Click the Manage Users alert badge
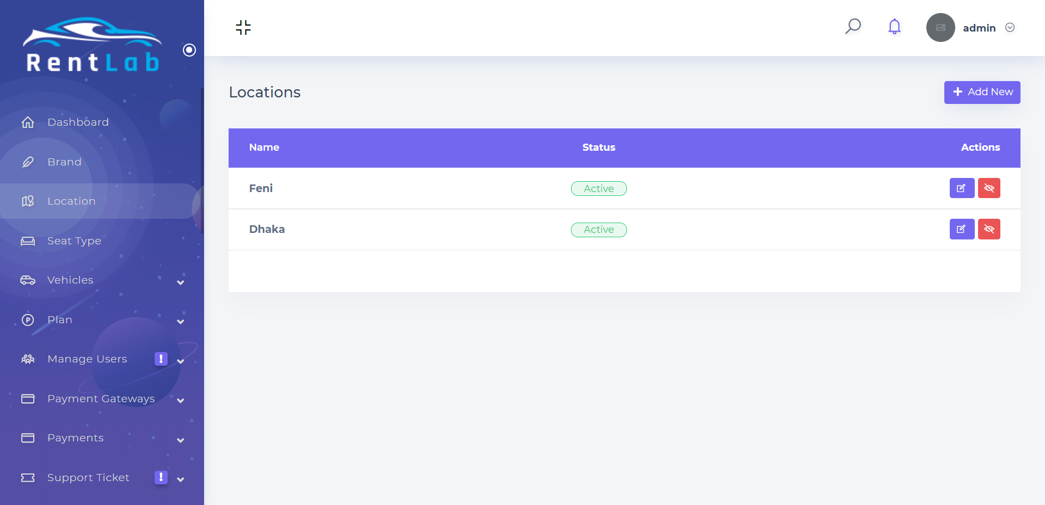This screenshot has width=1045, height=505. pos(161,359)
